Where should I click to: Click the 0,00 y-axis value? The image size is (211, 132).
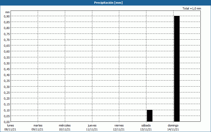click(x=7, y=122)
